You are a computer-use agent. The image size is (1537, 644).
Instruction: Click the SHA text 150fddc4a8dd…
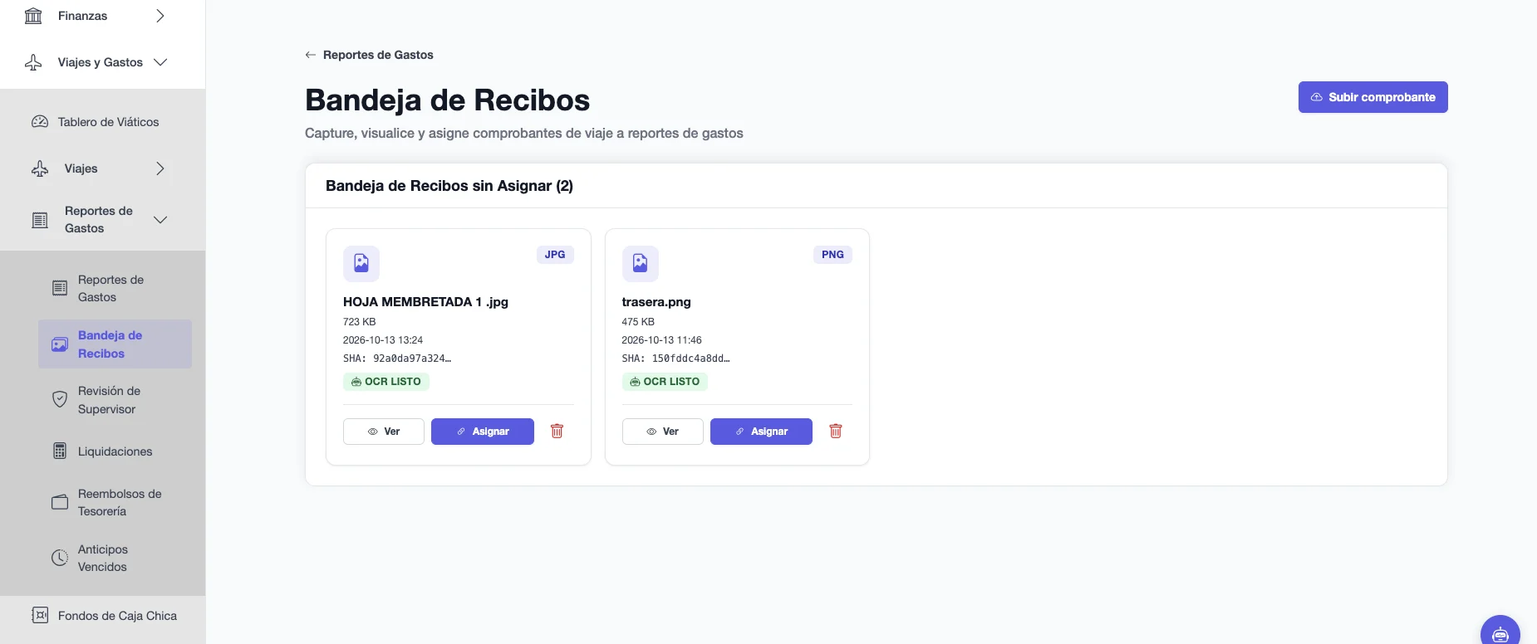[675, 359]
